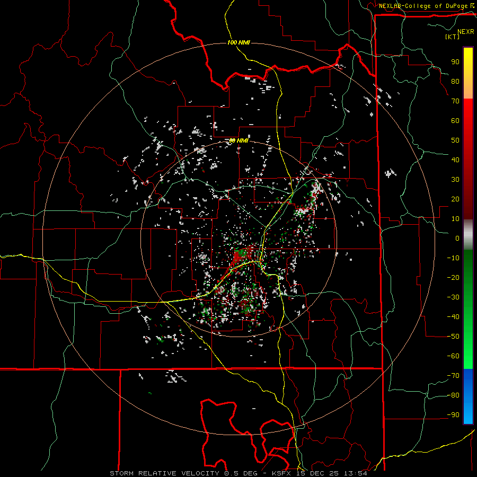The width and height of the screenshot is (477, 477).
Task: Click the 50 NMI range ring label
Action: (x=238, y=140)
